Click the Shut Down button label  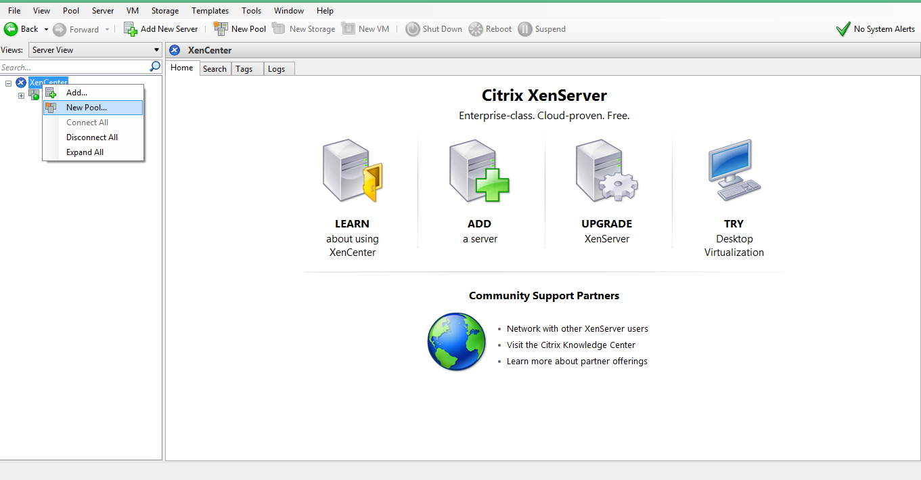pos(443,29)
